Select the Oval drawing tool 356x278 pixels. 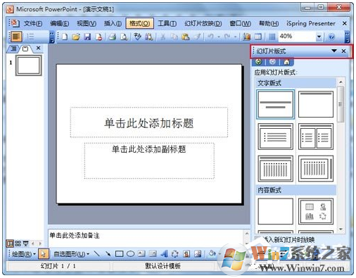(130, 254)
